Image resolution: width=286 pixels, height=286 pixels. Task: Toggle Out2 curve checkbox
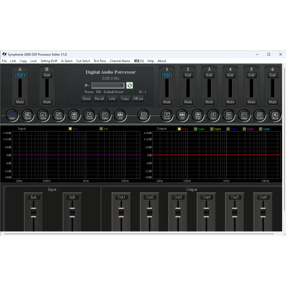196,129
